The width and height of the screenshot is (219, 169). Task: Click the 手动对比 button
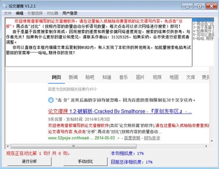pos(85,162)
